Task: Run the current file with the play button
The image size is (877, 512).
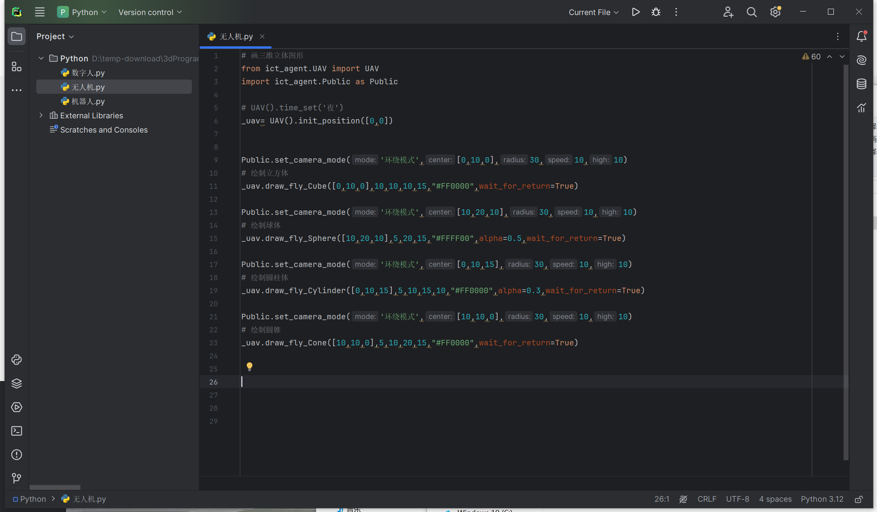Action: 635,12
